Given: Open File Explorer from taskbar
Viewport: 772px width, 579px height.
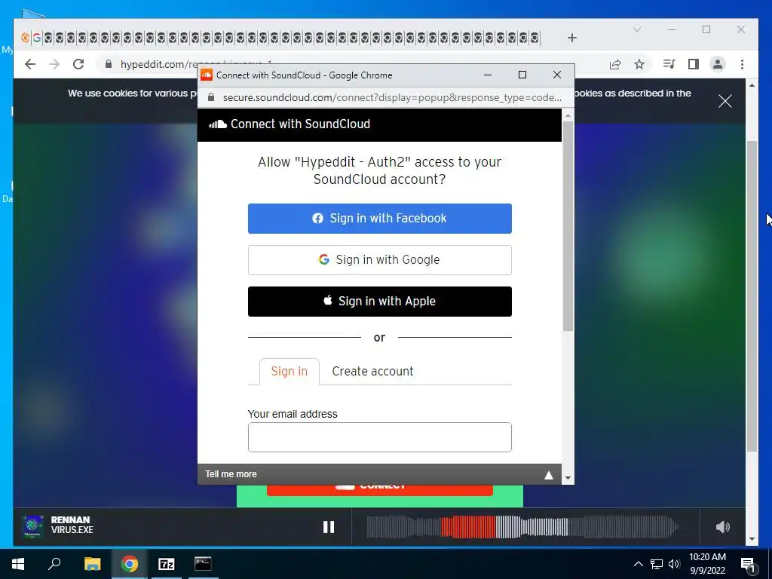Looking at the screenshot, I should [x=92, y=564].
